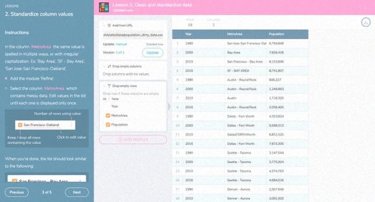
Task: Open the version '1 of 1' link
Action: point(120,52)
